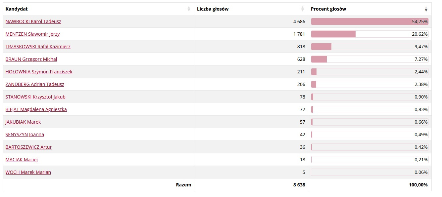
Task: Open HOŁOWNIA Szymon Franciszek link
Action: tap(39, 72)
